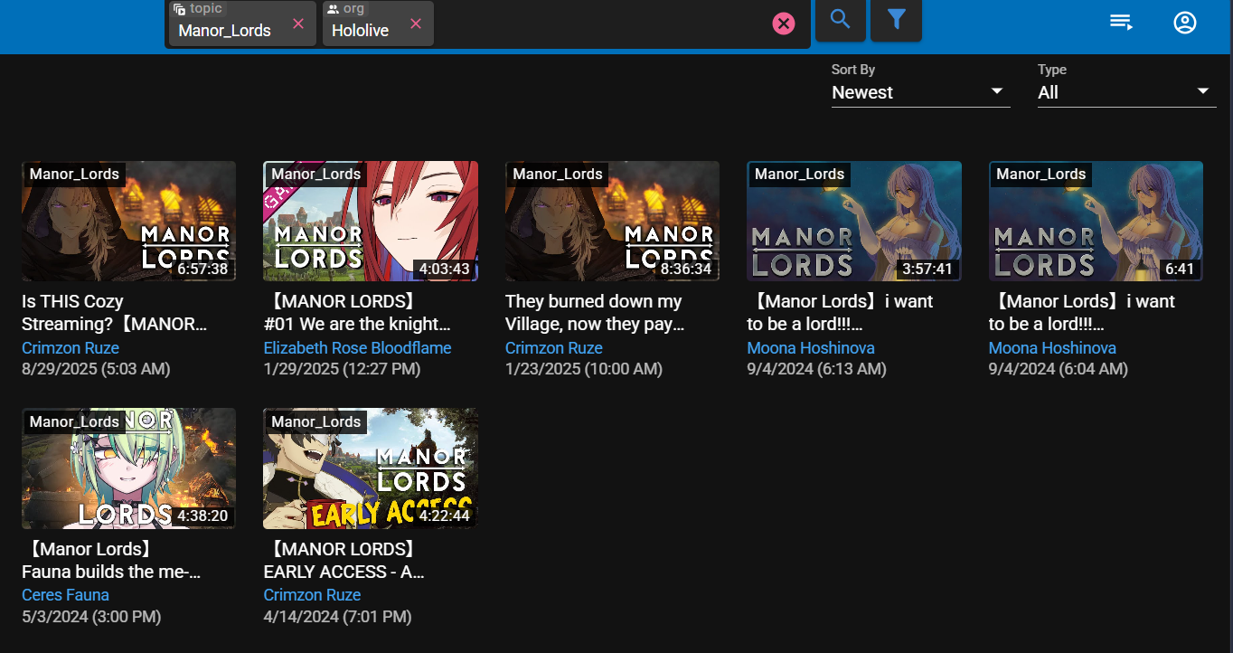
Task: Click the date "1/23/2025 (10:00 AM)"
Action: pos(584,369)
